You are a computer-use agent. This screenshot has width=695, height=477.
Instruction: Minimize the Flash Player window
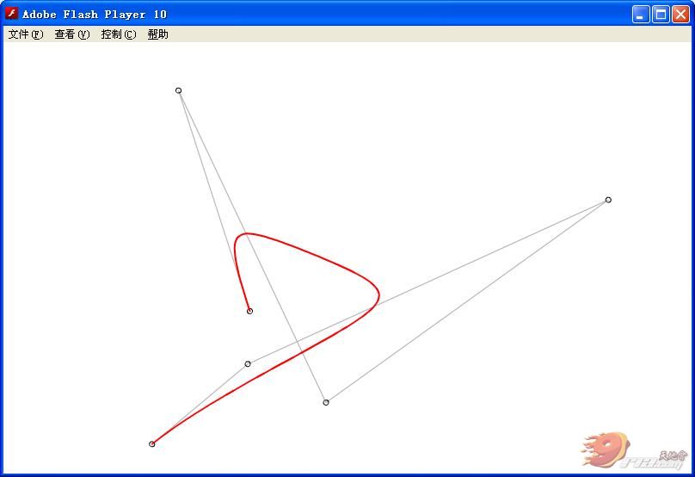641,14
